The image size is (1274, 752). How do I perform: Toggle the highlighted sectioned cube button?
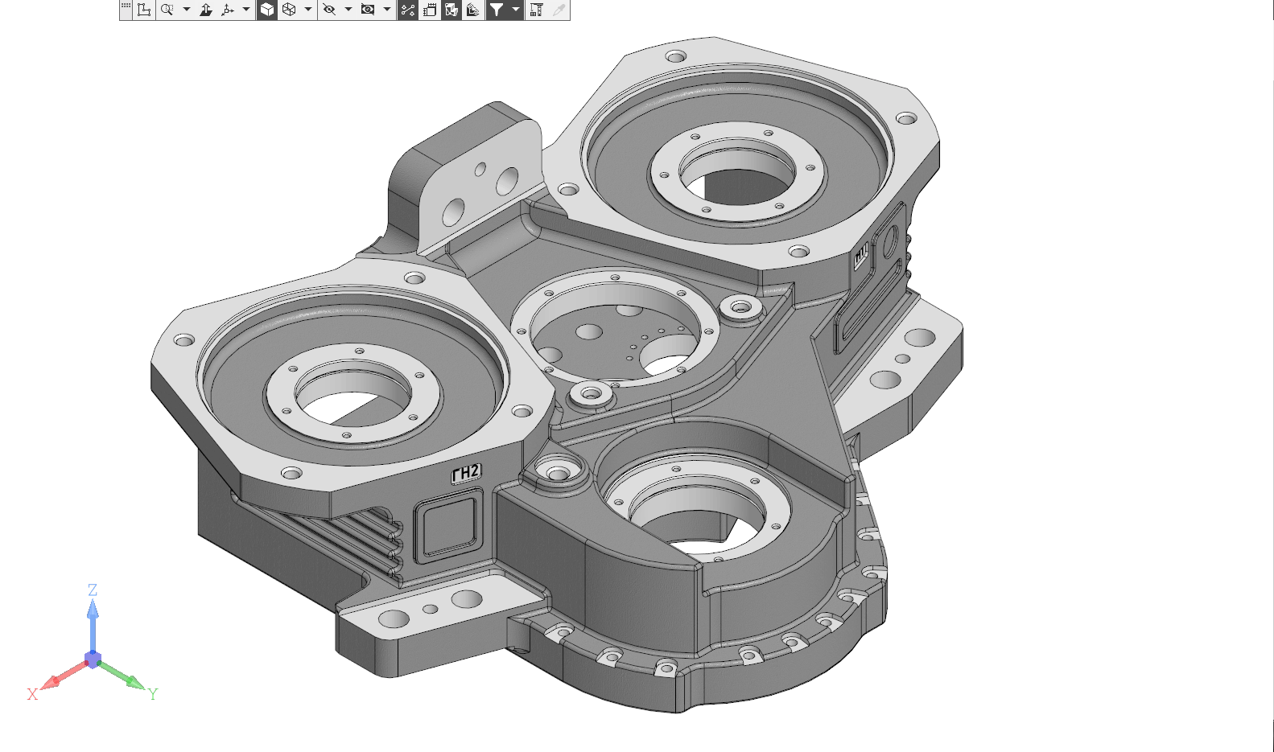tap(451, 10)
